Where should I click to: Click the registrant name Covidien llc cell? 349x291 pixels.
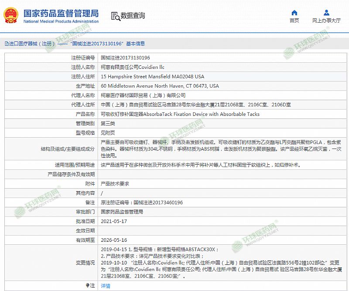133,67
